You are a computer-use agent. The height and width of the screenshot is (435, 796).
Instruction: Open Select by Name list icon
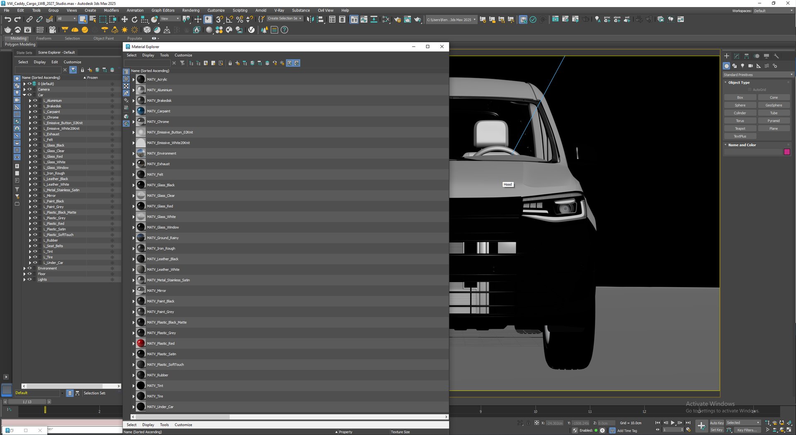pos(93,19)
